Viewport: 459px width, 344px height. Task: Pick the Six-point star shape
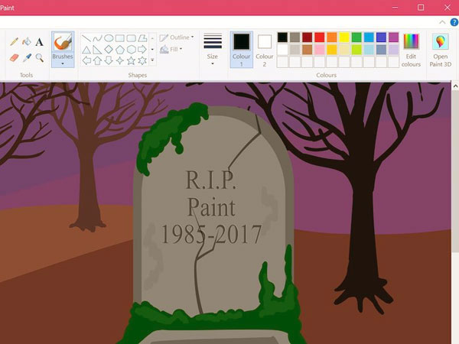point(142,60)
